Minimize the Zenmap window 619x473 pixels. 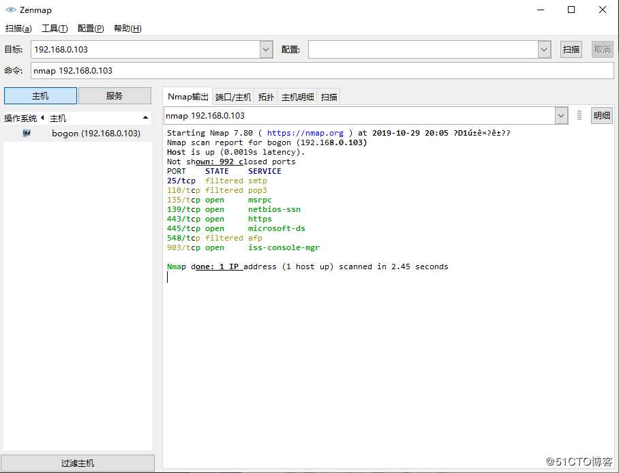541,10
